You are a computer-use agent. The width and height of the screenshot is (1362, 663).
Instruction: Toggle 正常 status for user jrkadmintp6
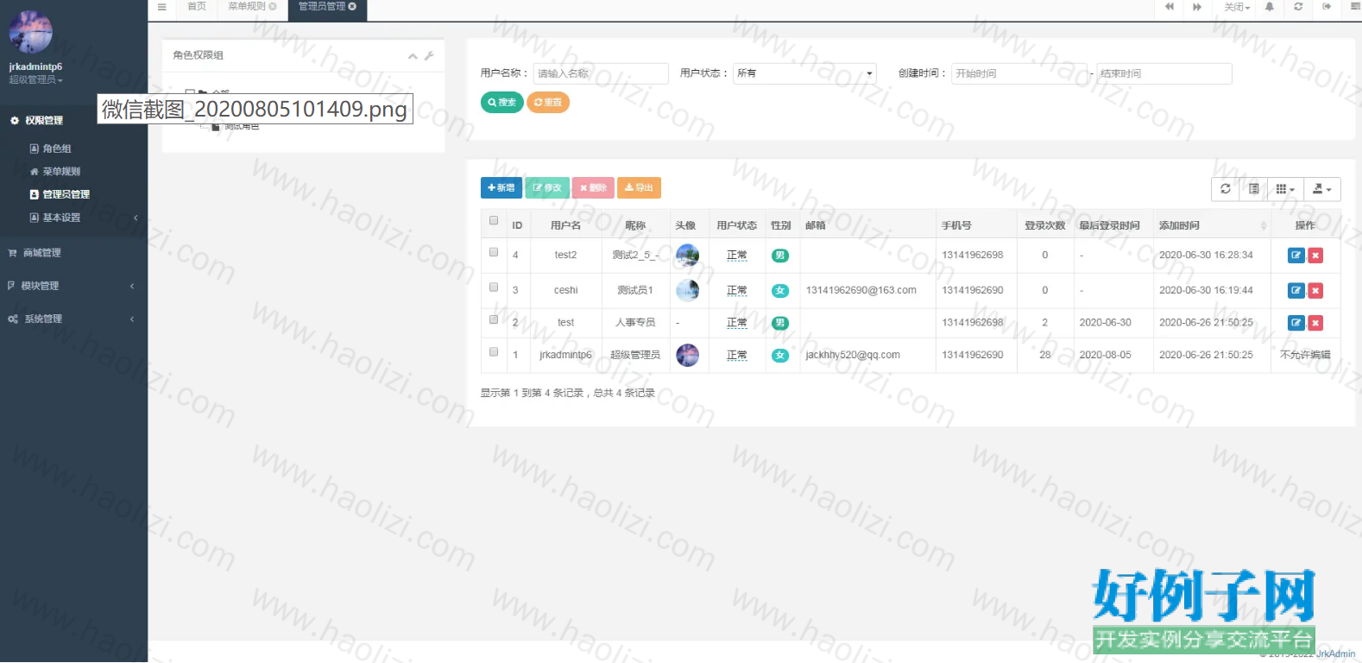(x=737, y=356)
